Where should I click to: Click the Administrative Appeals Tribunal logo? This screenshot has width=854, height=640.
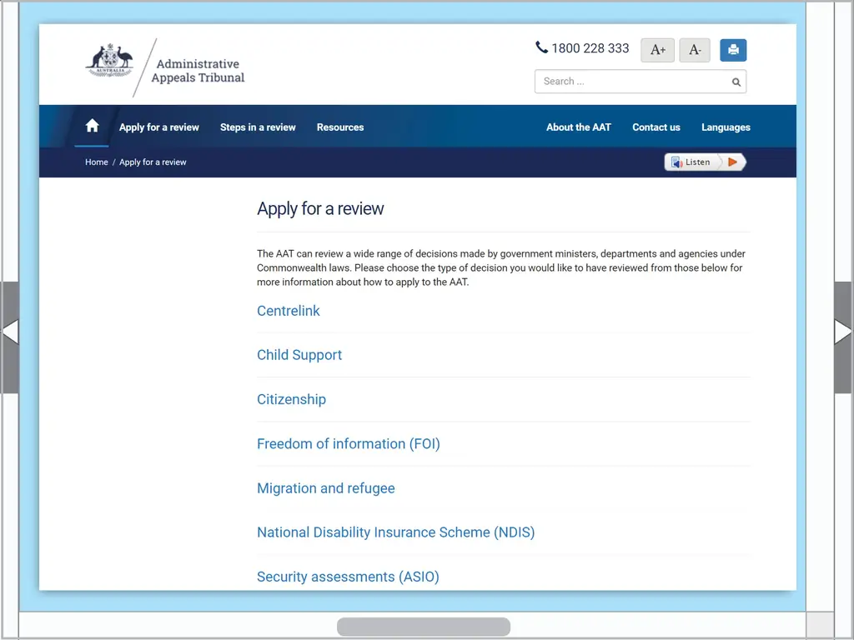[165, 67]
